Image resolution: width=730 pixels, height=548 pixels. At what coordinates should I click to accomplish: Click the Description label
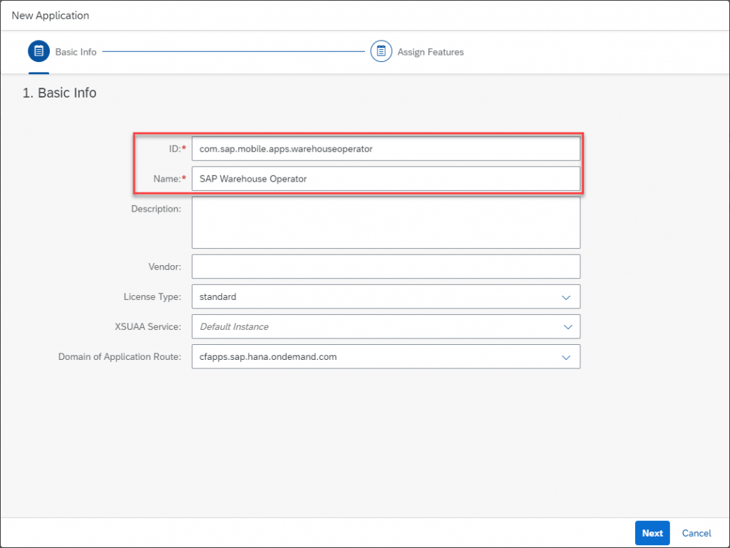pyautogui.click(x=156, y=209)
